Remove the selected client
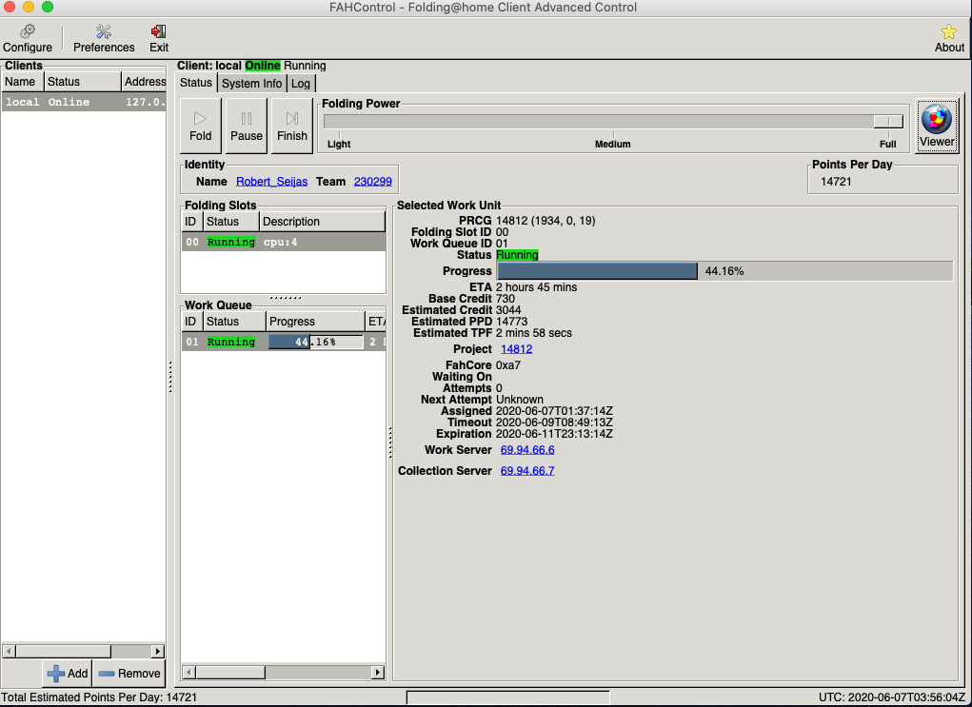Screen dimensions: 972x707 [129, 673]
